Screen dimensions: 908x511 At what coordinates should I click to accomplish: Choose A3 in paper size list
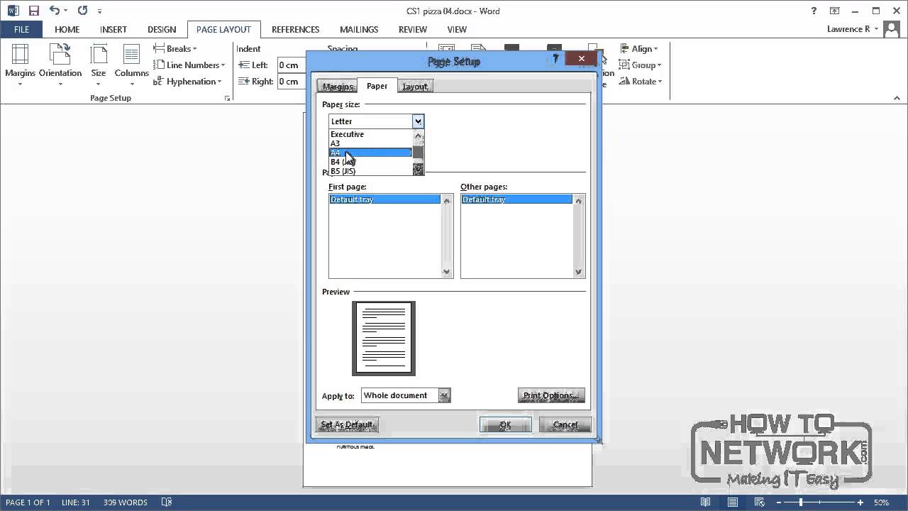pyautogui.click(x=370, y=143)
